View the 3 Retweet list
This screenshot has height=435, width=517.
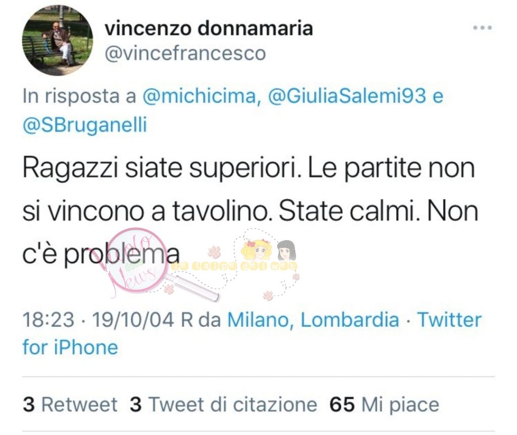coord(70,404)
